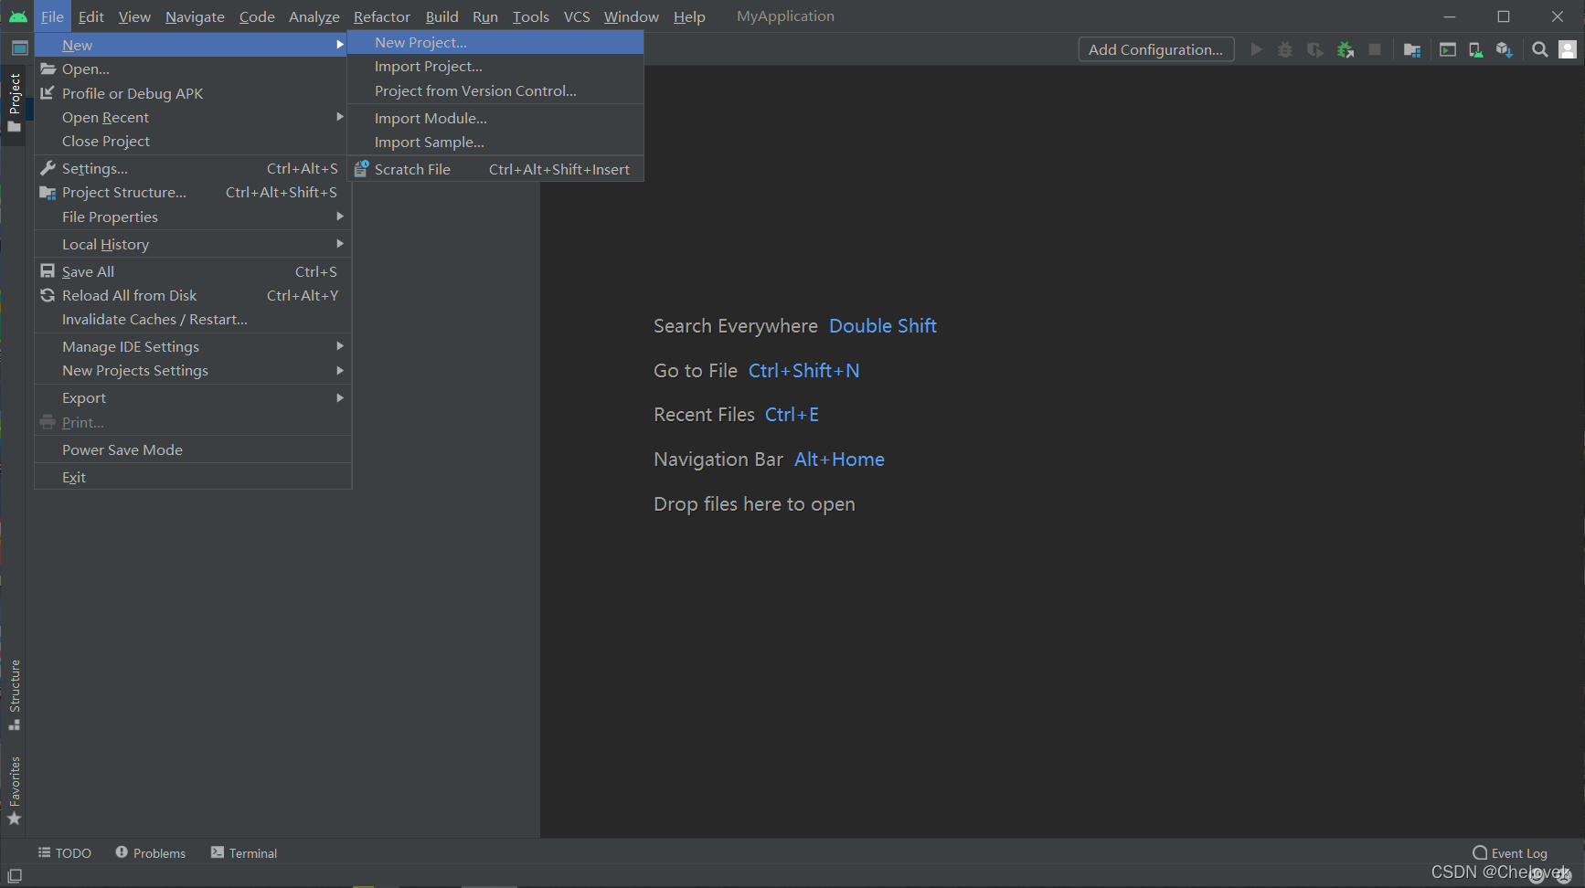This screenshot has height=888, width=1585.
Task: Click Save All
Action: click(x=192, y=271)
